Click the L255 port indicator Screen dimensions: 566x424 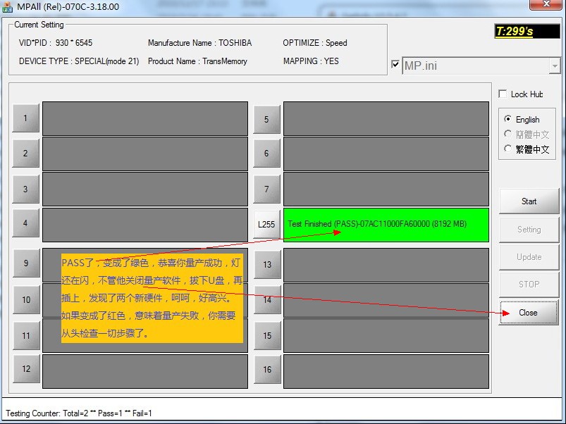pyautogui.click(x=266, y=225)
